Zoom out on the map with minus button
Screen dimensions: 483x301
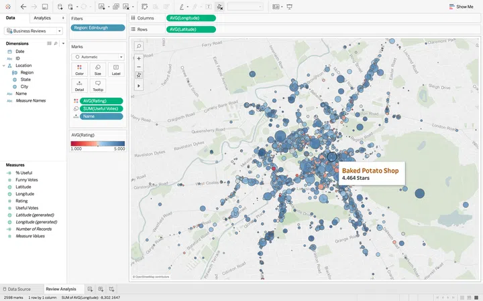(139, 67)
